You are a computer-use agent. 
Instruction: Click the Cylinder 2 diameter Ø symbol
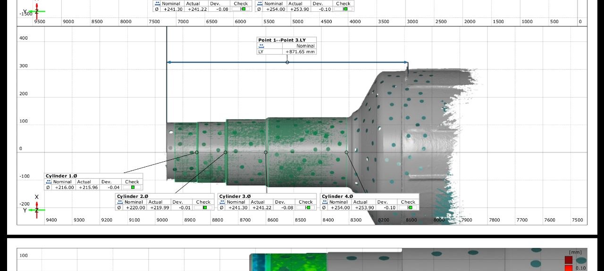point(119,207)
